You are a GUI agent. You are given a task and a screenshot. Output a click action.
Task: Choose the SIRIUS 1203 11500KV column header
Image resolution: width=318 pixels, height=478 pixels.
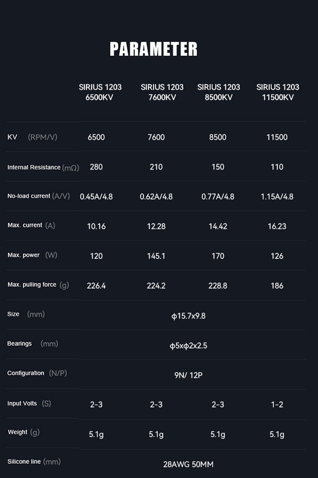tap(277, 92)
